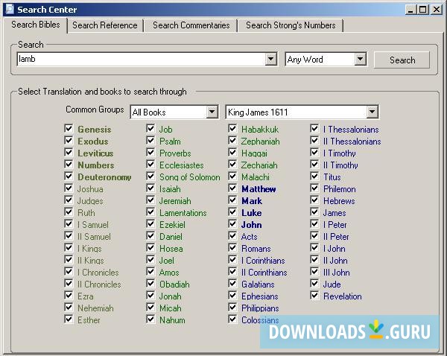Uncheck the Exodus checkbox
Image resolution: width=447 pixels, height=356 pixels.
point(69,141)
